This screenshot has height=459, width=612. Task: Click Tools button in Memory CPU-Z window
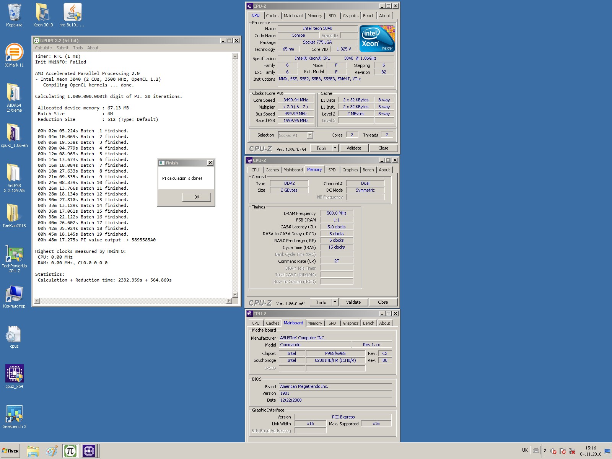[x=321, y=302]
